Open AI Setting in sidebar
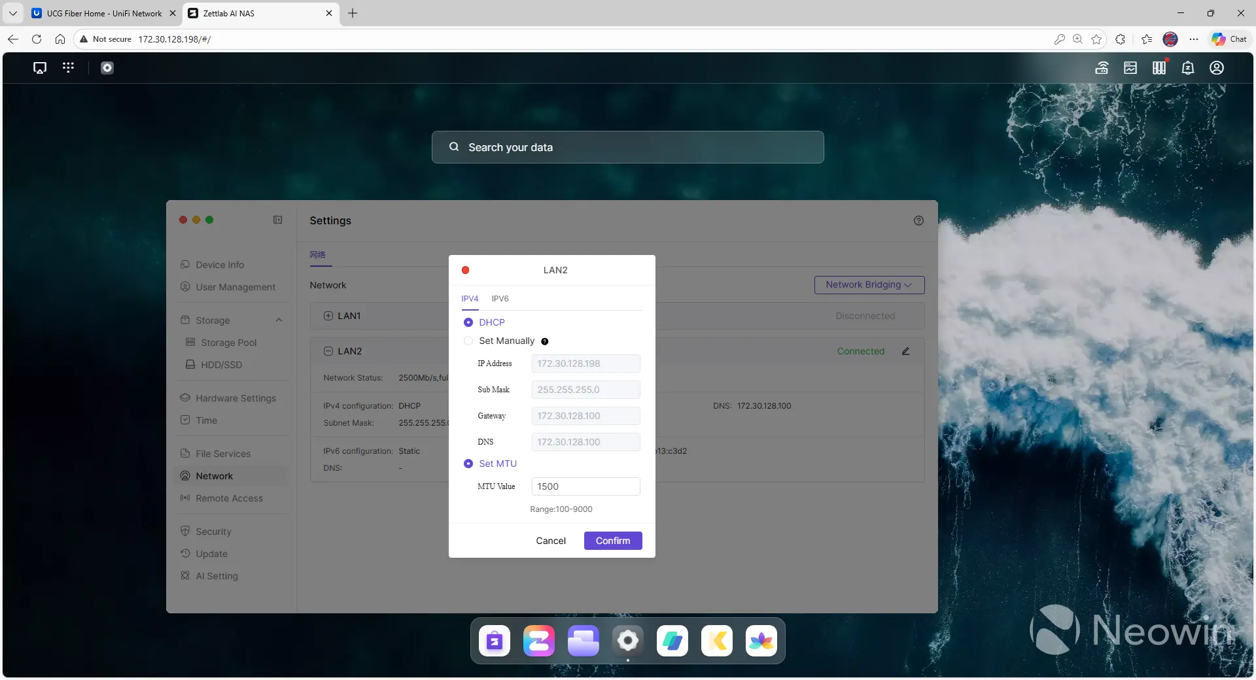 coord(217,576)
